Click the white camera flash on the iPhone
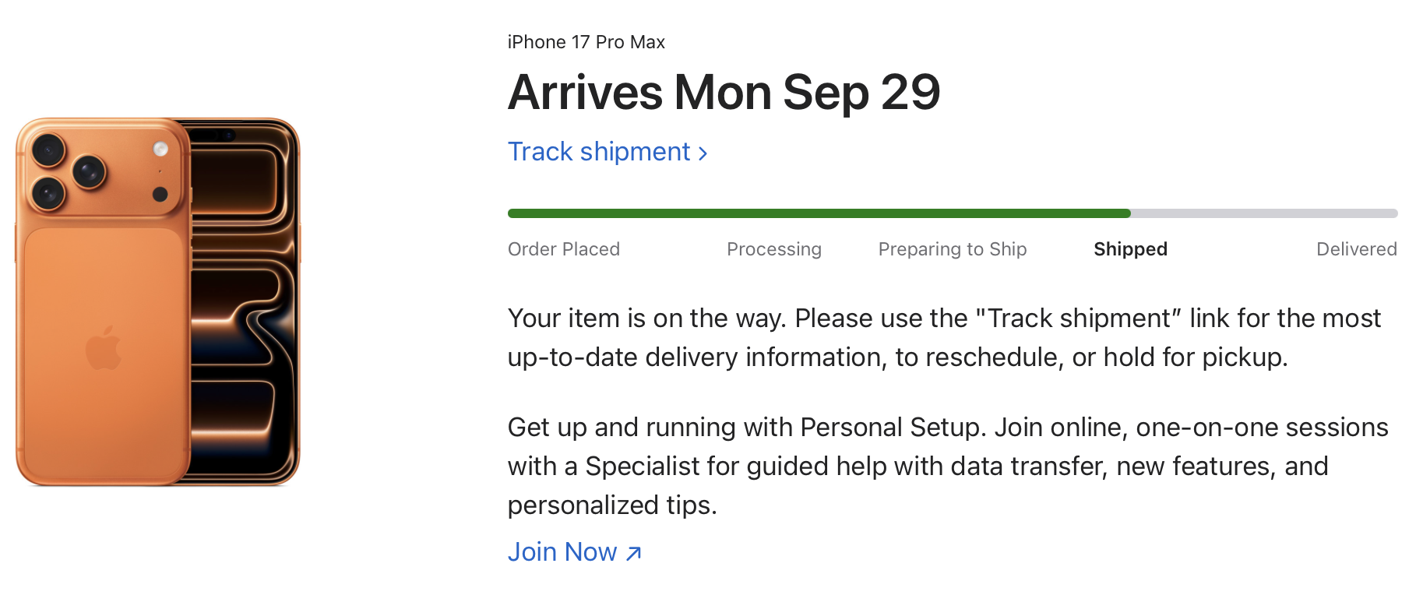 160,149
